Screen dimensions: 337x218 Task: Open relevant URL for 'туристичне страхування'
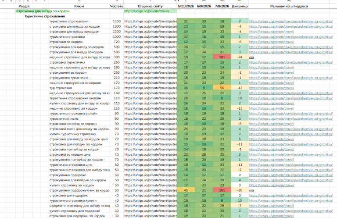tap(291, 21)
